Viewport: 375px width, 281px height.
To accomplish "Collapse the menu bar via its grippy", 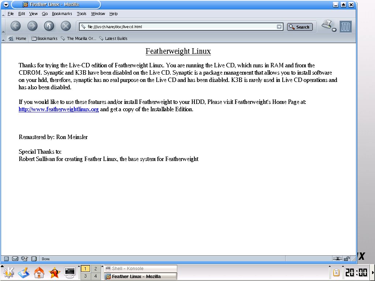I will point(3,14).
